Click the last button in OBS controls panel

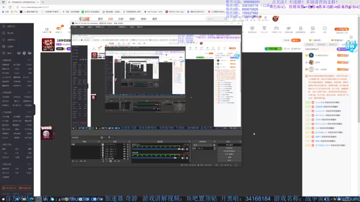tap(229, 160)
